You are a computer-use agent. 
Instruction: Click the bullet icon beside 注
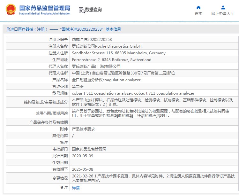62,188
